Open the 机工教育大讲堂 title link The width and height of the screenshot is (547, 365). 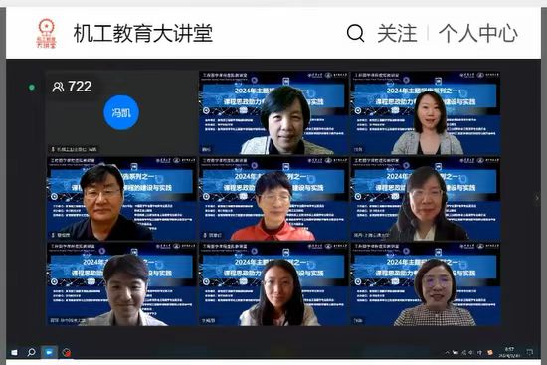point(143,34)
